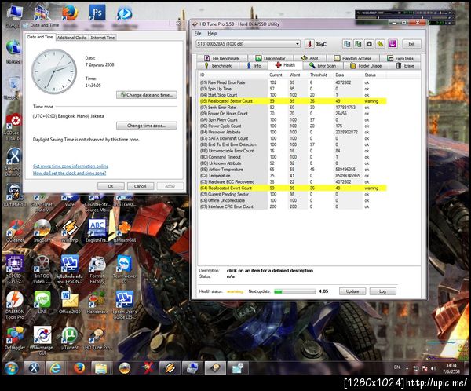Image resolution: width=471 pixels, height=391 pixels.
Task: Open the Epson User's Guide desktop icon
Action: (x=124, y=305)
